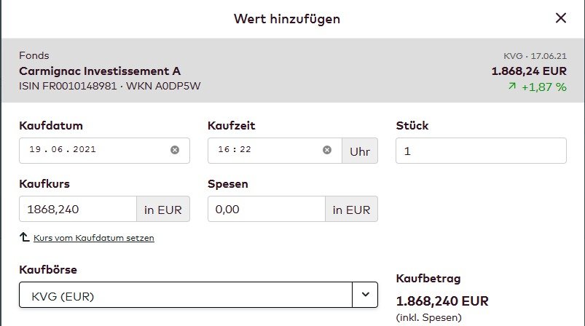The width and height of the screenshot is (585, 326).
Task: Select the Carmignac Investissement A fund name
Action: [100, 71]
